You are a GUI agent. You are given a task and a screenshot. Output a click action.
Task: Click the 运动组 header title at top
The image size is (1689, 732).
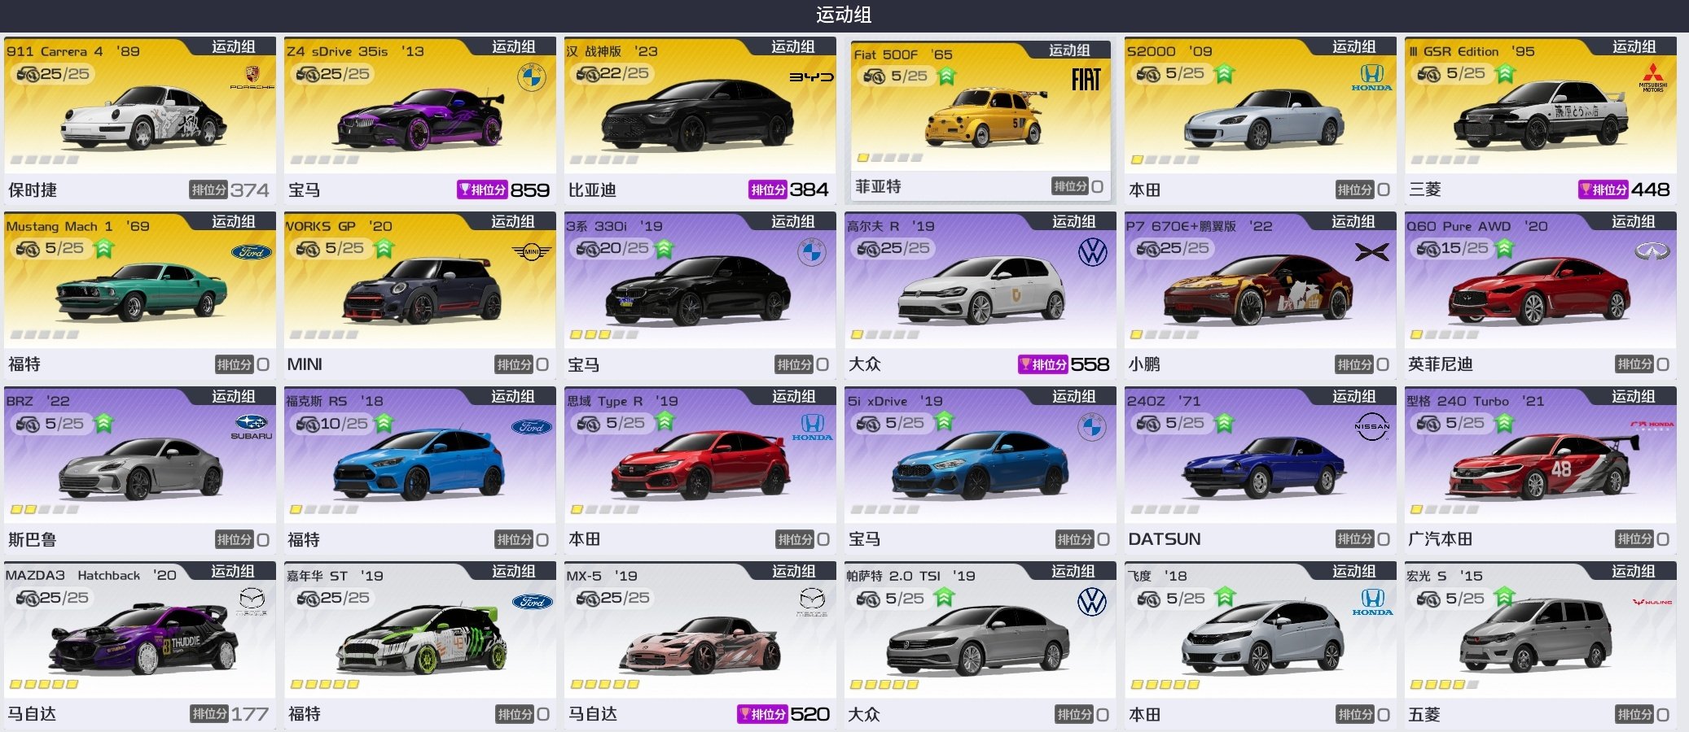point(844,15)
